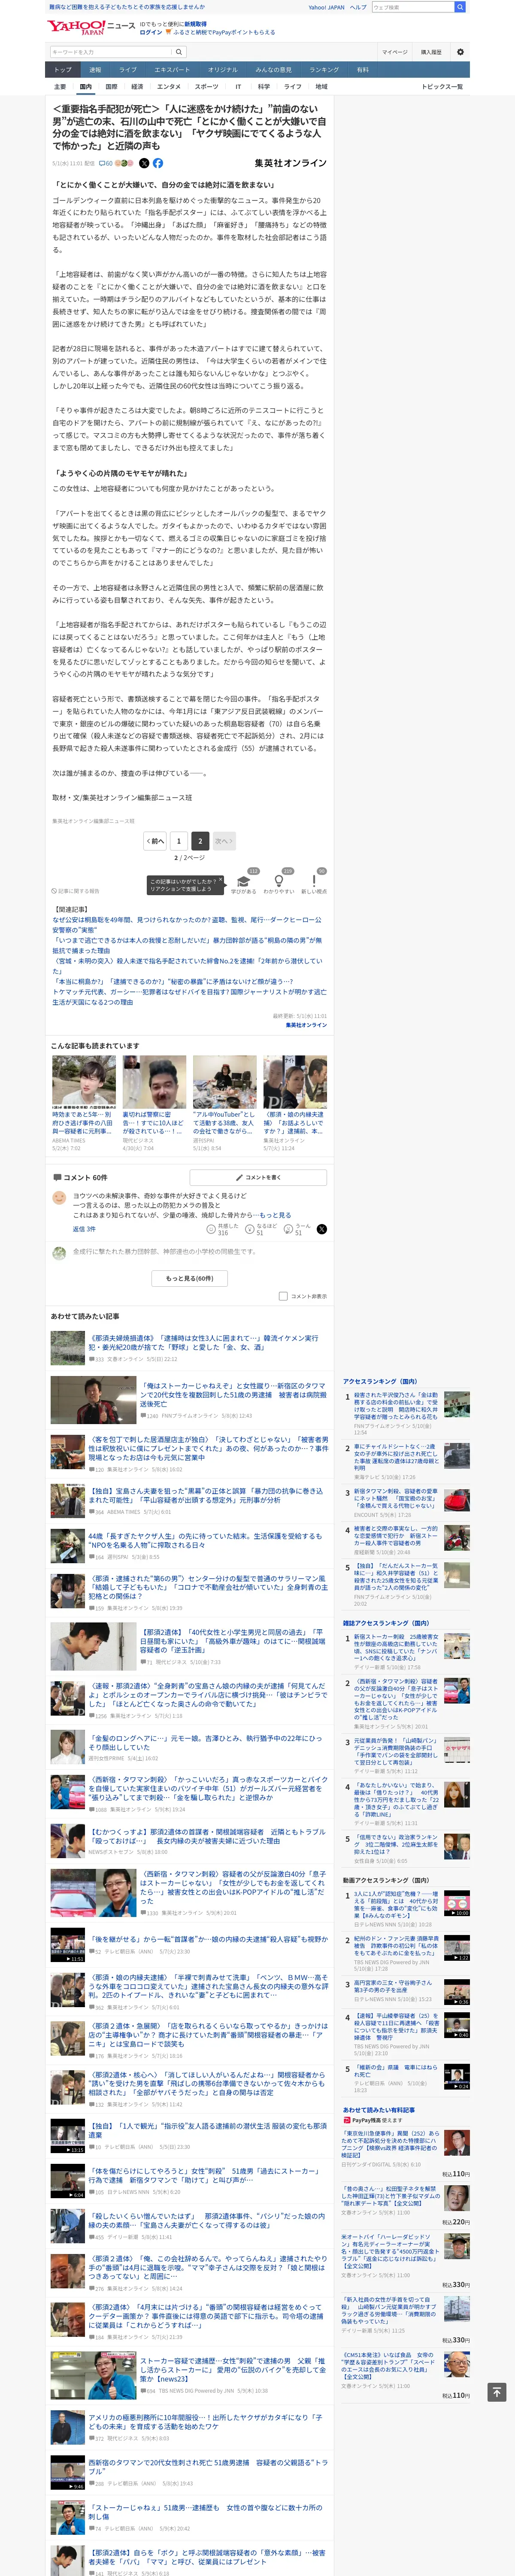Screen dimensions: 515x2576
Task: Click the なるほど reaction on comment
Action: (x=250, y=1229)
